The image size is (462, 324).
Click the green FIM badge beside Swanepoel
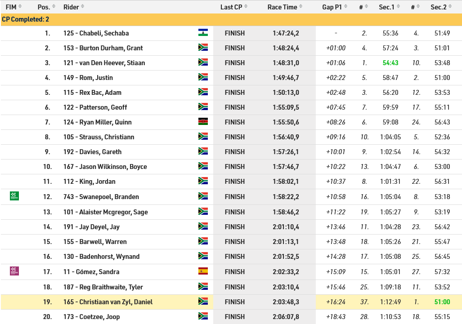click(14, 196)
